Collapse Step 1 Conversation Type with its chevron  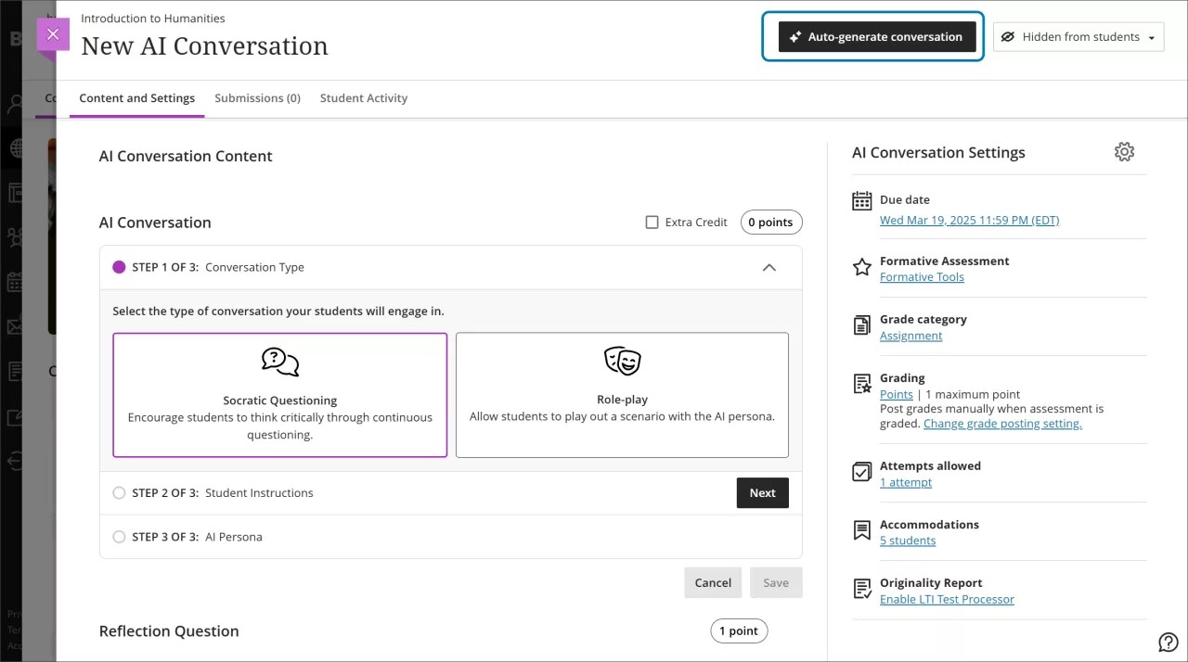pyautogui.click(x=768, y=267)
